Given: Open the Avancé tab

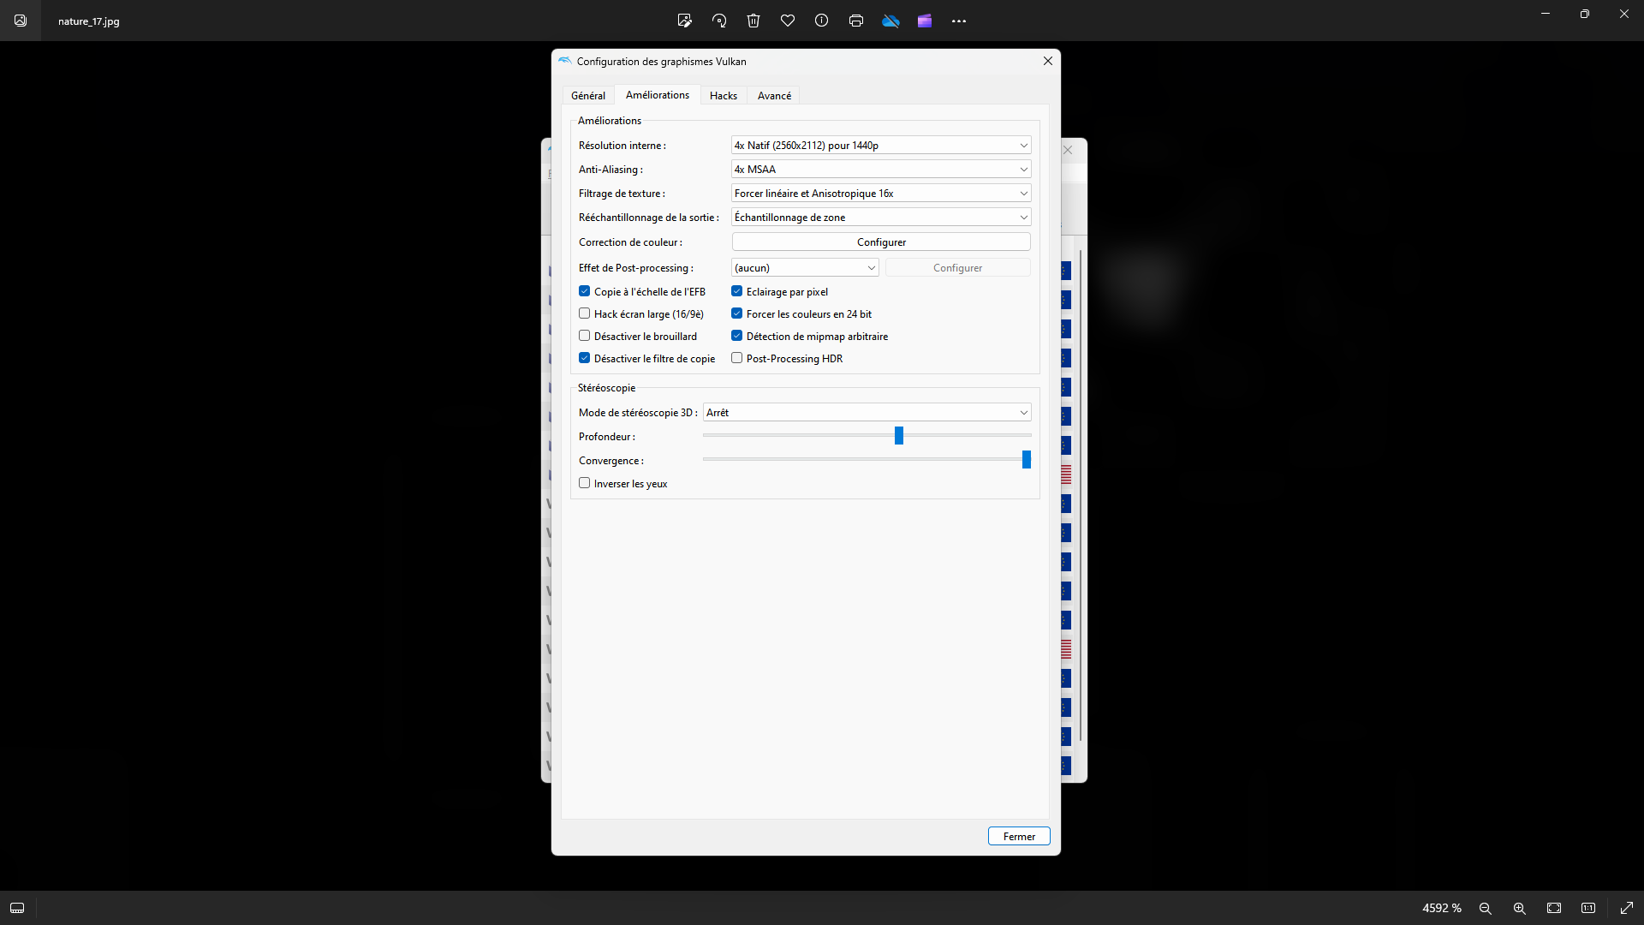Looking at the screenshot, I should pos(774,96).
